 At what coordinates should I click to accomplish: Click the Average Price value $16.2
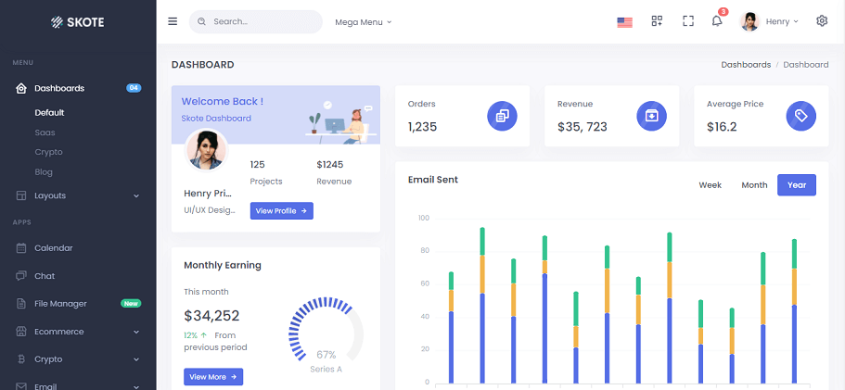[722, 127]
